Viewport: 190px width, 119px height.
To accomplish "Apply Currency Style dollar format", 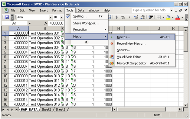I will pos(116,17).
